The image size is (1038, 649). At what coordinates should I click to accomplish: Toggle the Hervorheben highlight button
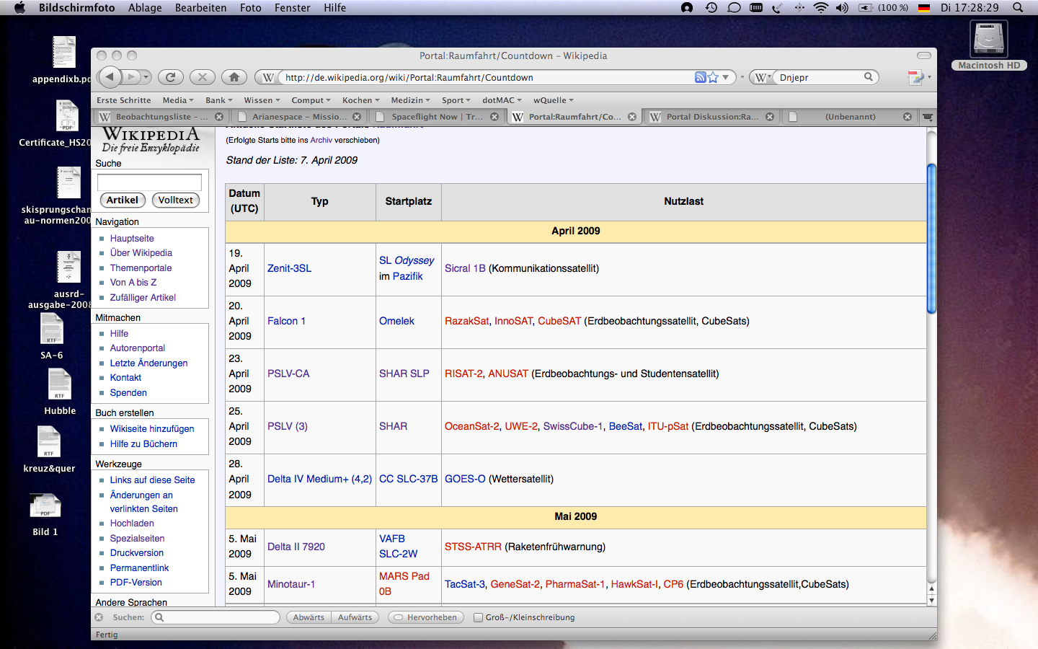[x=425, y=617]
